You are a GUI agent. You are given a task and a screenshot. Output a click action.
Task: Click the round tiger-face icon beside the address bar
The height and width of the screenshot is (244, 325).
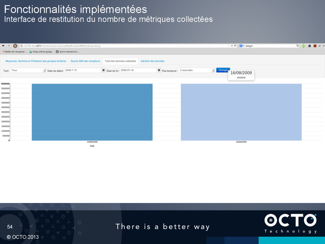(x=15, y=46)
